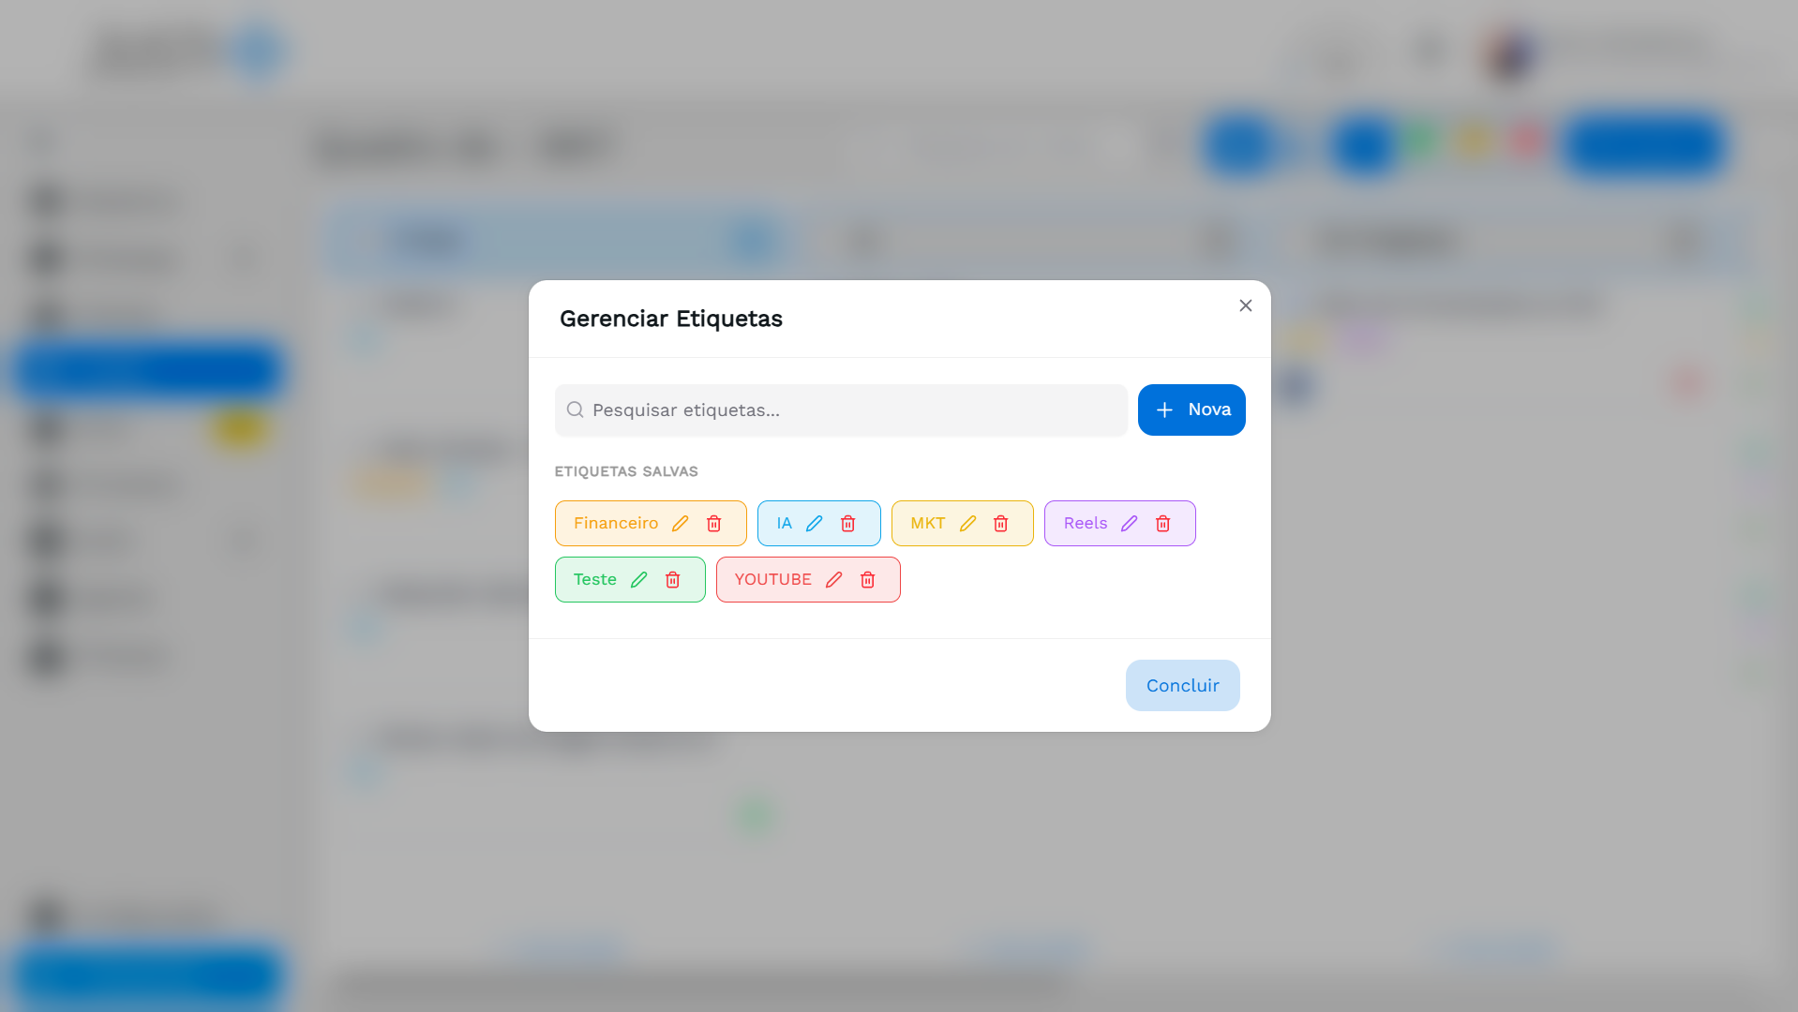
Task: Edit the Financeiro tag with pencil icon
Action: [680, 524]
